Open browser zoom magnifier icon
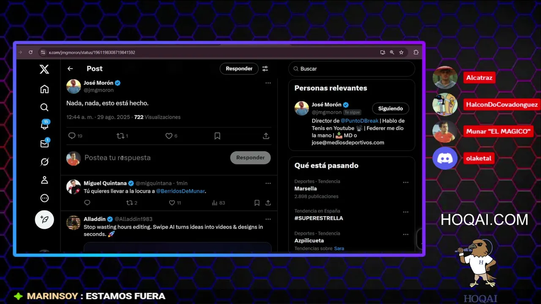Screen dimensions: 541x304 click(392, 52)
